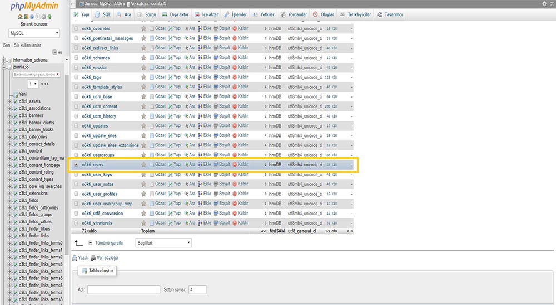This screenshot has width=556, height=305.
Task: Toggle the Tümünü işaretle checkbox
Action: [x=91, y=243]
